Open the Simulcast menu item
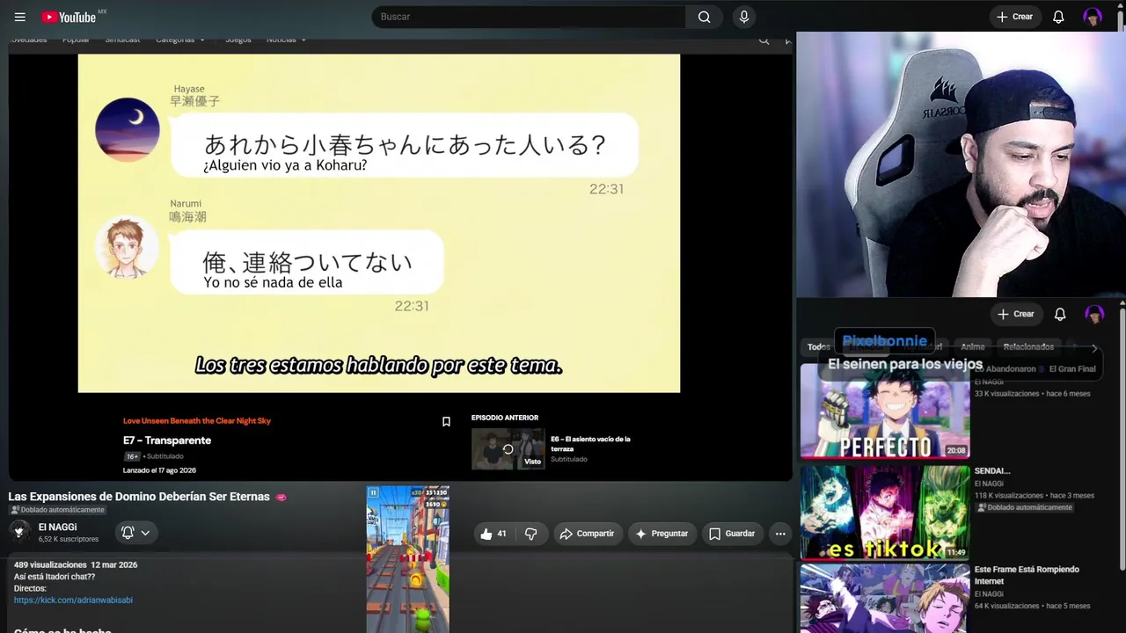The height and width of the screenshot is (633, 1126). (x=122, y=40)
